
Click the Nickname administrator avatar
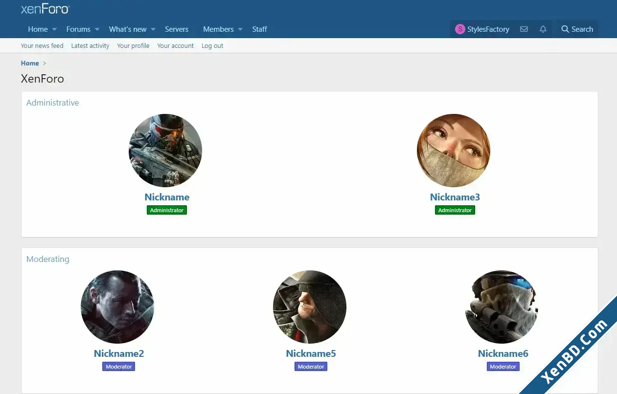165,151
